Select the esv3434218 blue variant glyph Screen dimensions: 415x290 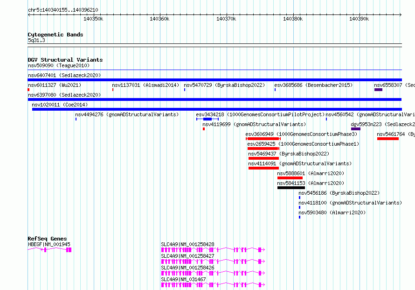point(207,119)
